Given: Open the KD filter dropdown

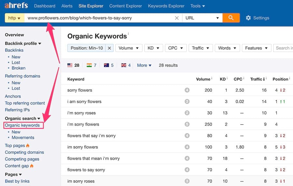Looking at the screenshot, I should [153, 48].
